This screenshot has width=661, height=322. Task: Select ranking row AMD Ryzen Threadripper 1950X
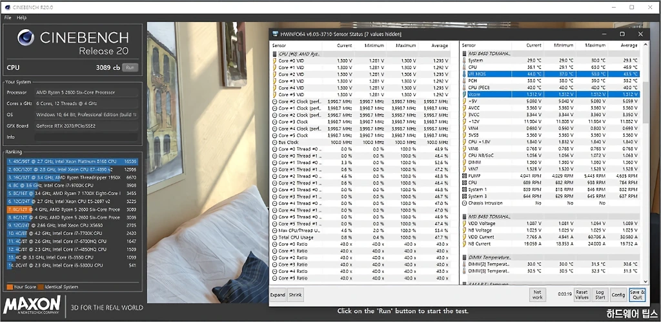[x=72, y=177]
